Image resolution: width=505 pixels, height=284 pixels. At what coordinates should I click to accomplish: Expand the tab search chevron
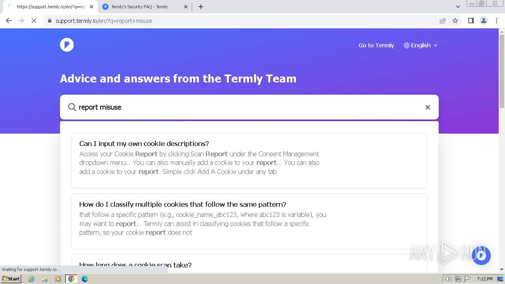[458, 7]
